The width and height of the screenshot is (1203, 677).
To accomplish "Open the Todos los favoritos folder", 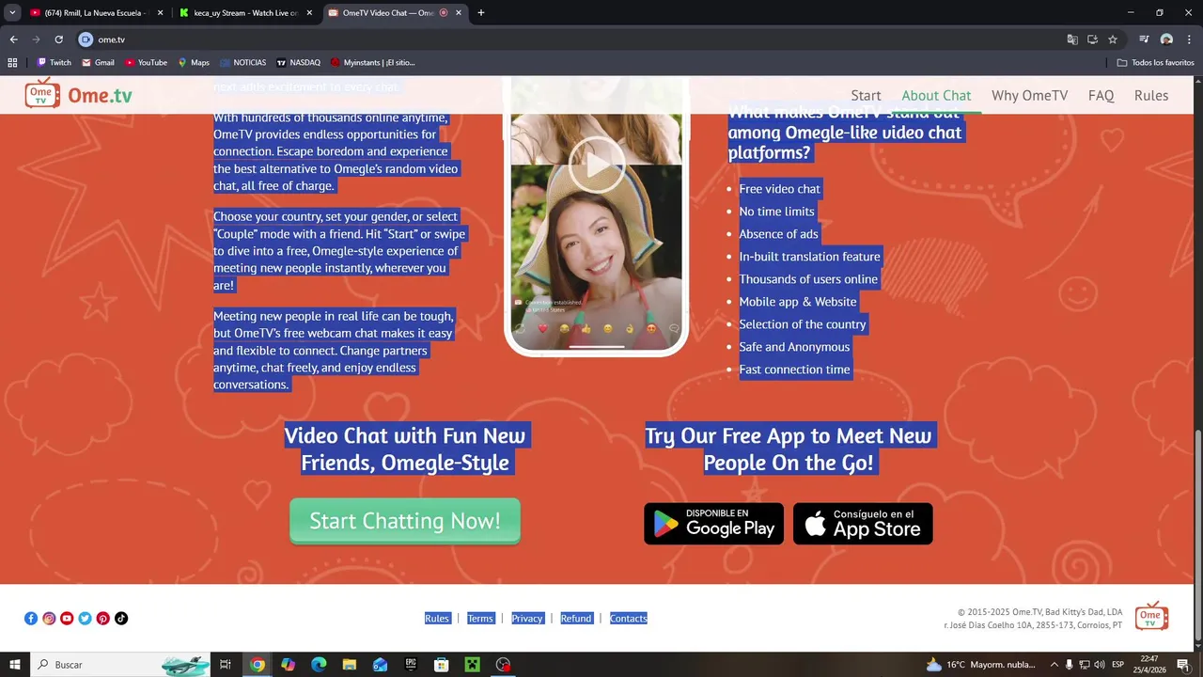I will point(1156,63).
